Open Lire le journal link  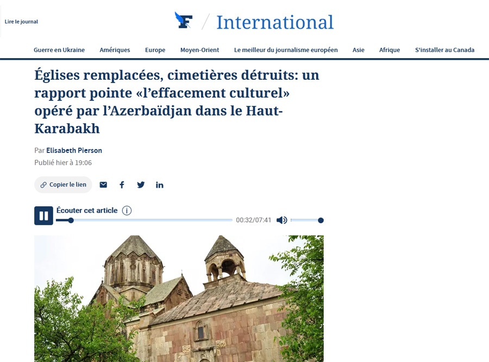[x=21, y=22]
